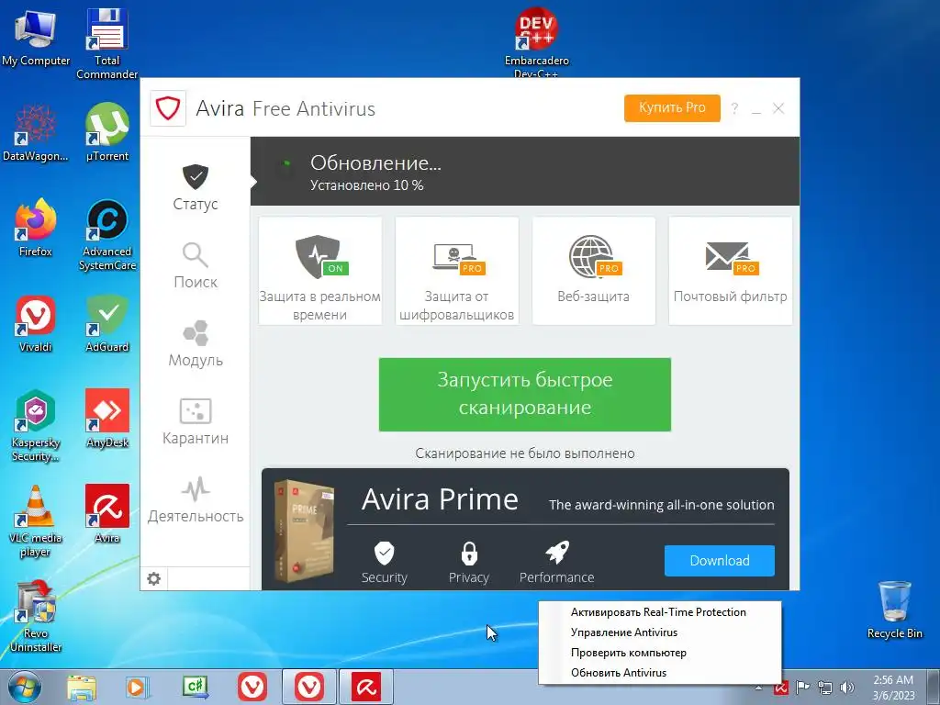The height and width of the screenshot is (705, 940).
Task: Open Recycle Bin on desktop
Action: tap(894, 610)
